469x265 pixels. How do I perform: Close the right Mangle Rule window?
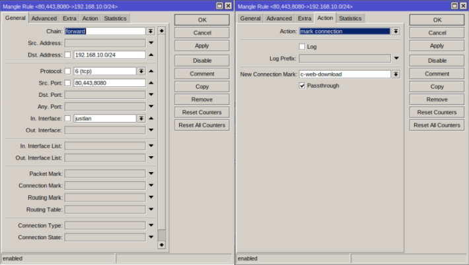[x=463, y=6]
